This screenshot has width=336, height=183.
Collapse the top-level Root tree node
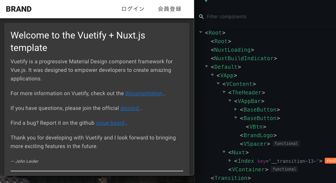point(201,33)
